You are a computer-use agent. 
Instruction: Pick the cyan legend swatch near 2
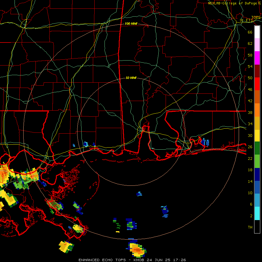click(x=257, y=213)
